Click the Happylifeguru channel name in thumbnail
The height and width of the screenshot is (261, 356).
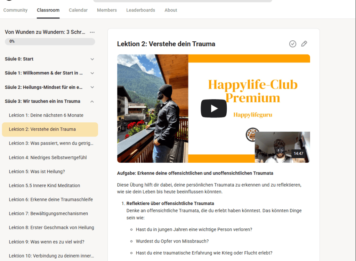(253, 115)
